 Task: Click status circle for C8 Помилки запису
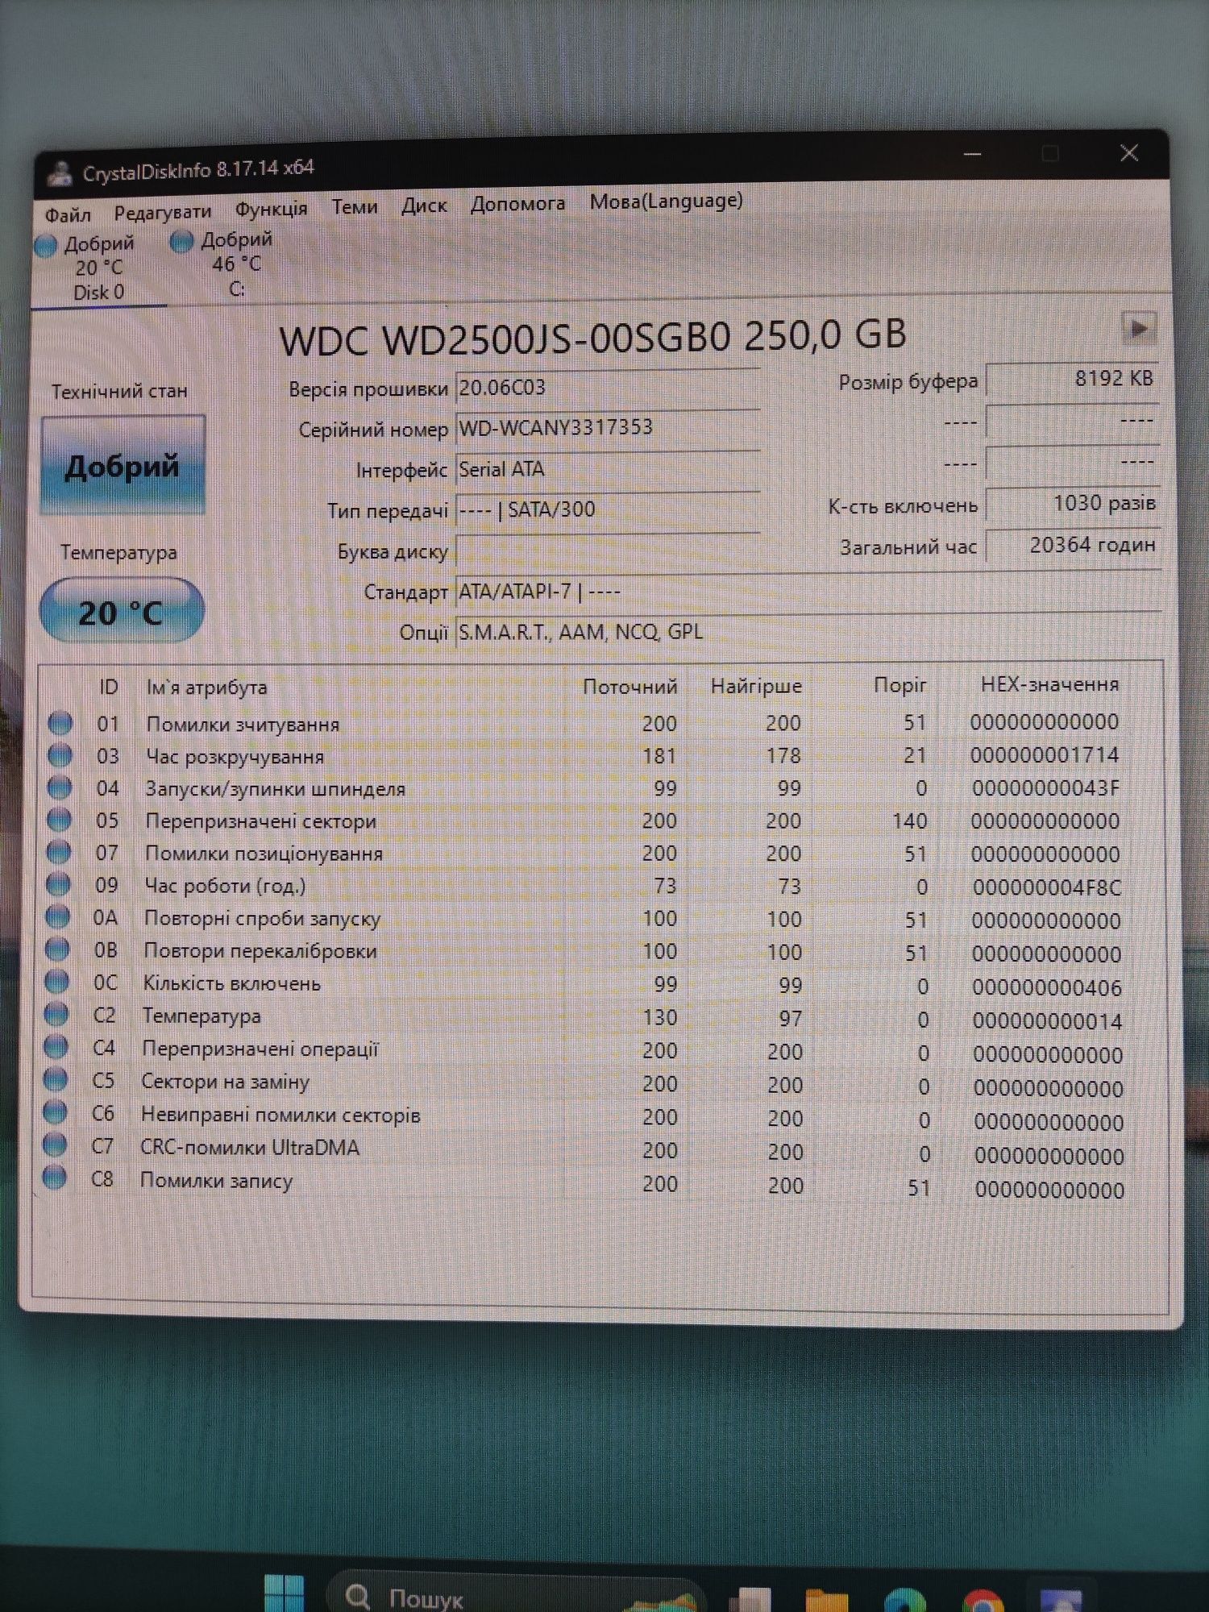click(55, 1178)
